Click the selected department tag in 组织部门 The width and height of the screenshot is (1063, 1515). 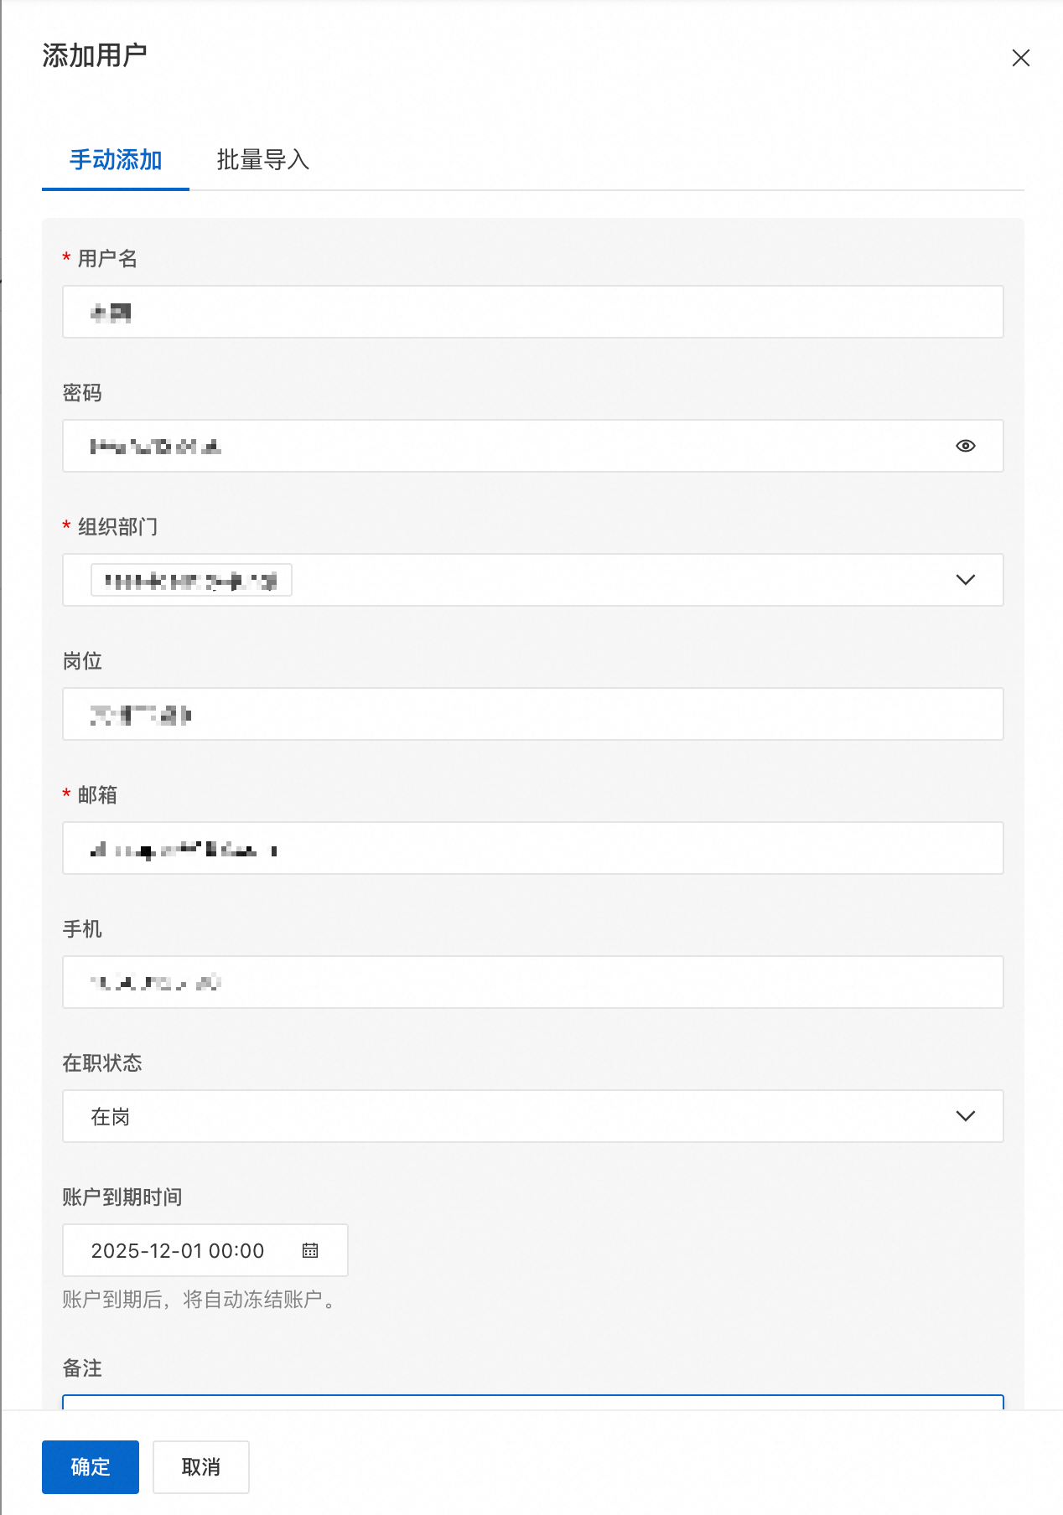191,580
